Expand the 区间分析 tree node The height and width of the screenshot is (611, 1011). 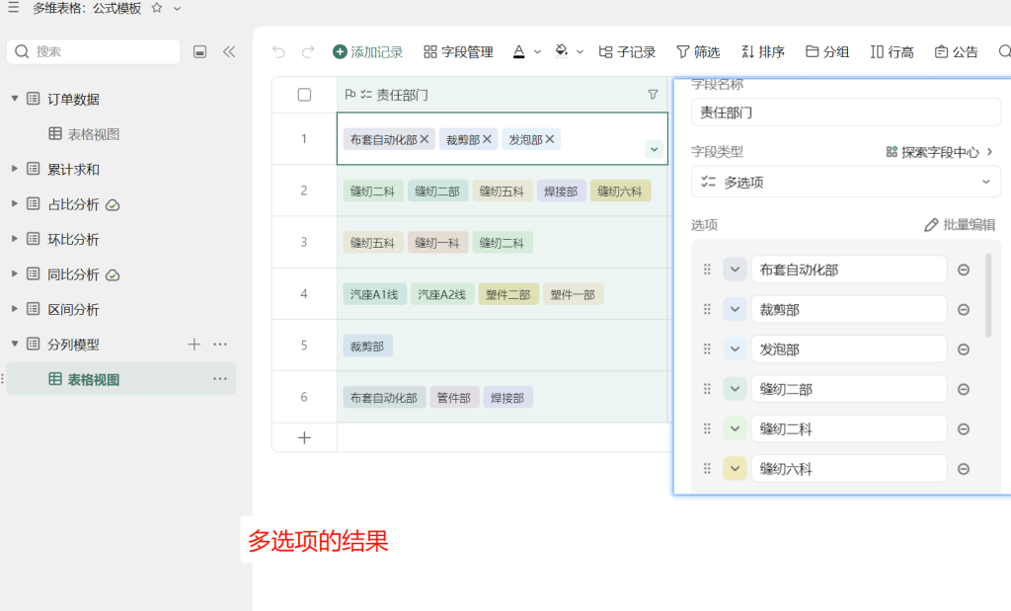click(14, 309)
